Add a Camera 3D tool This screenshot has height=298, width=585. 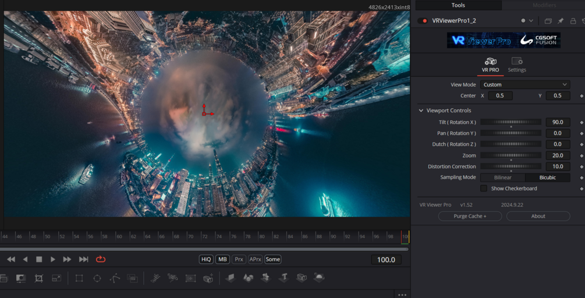tap(302, 278)
